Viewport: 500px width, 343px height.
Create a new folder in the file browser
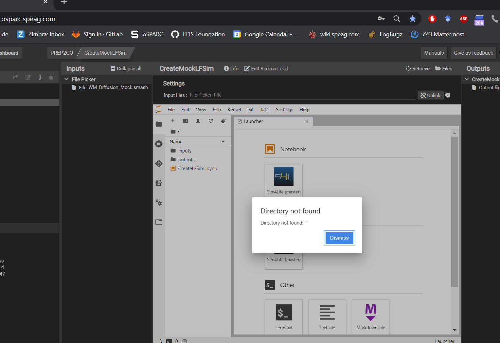(185, 121)
